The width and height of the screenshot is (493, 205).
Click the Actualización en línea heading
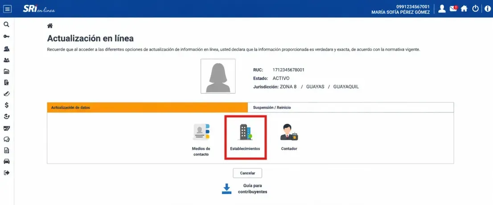(x=90, y=38)
